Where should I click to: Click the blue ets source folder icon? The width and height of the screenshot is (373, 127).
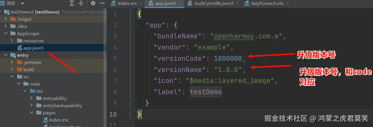click(32, 91)
